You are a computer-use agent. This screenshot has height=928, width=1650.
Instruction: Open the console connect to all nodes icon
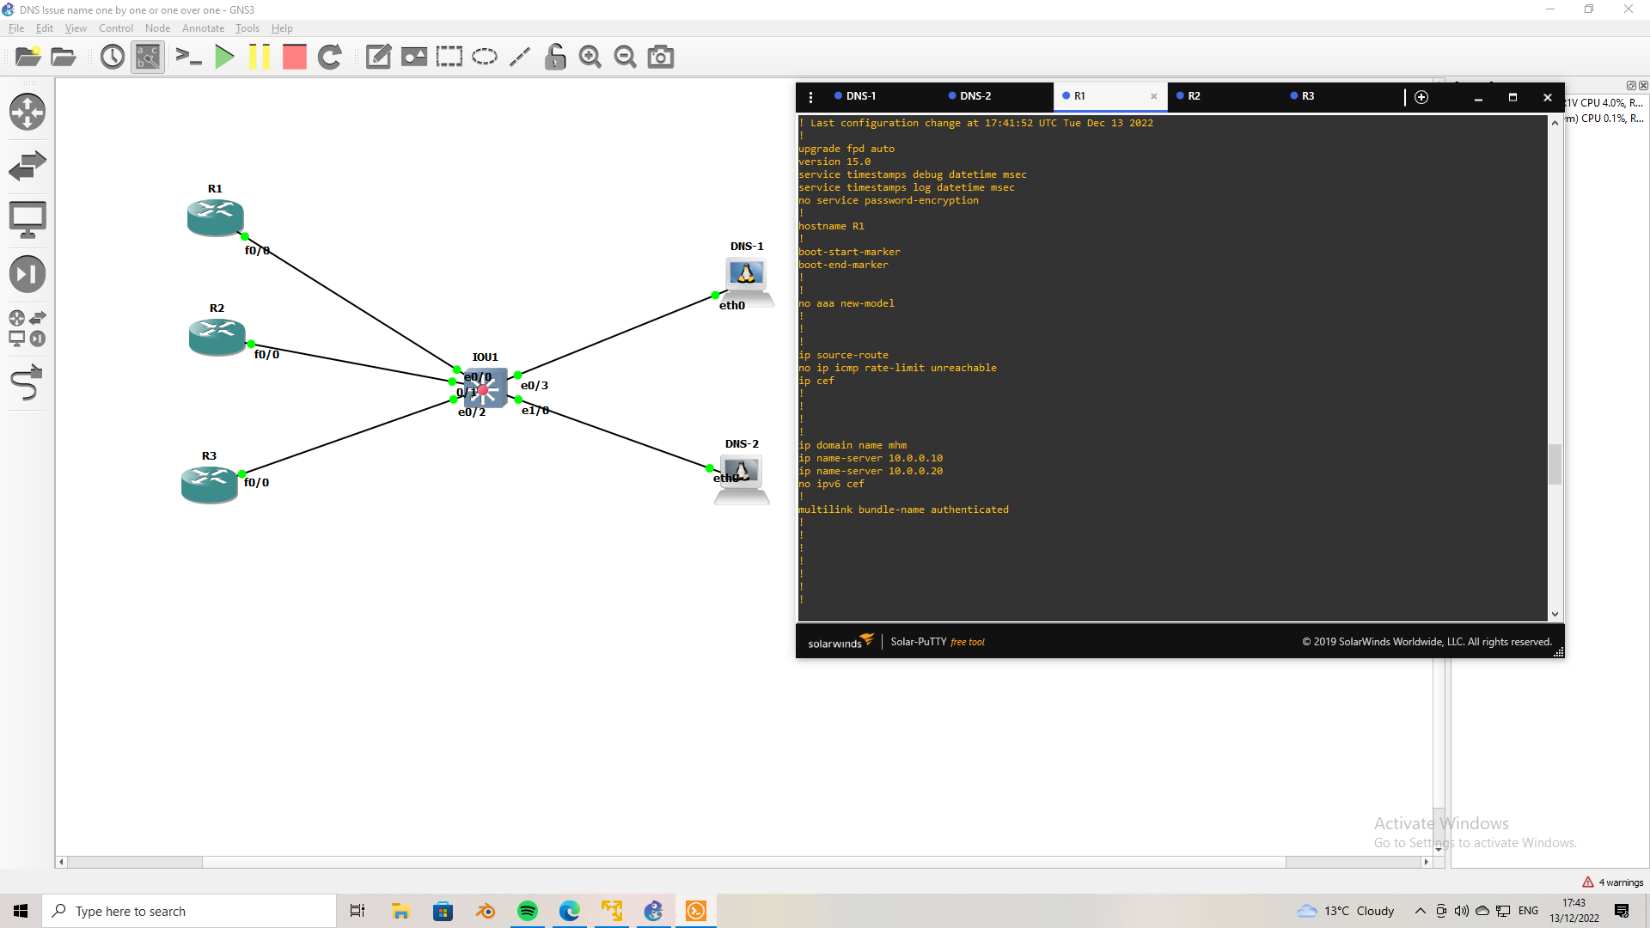pos(188,58)
